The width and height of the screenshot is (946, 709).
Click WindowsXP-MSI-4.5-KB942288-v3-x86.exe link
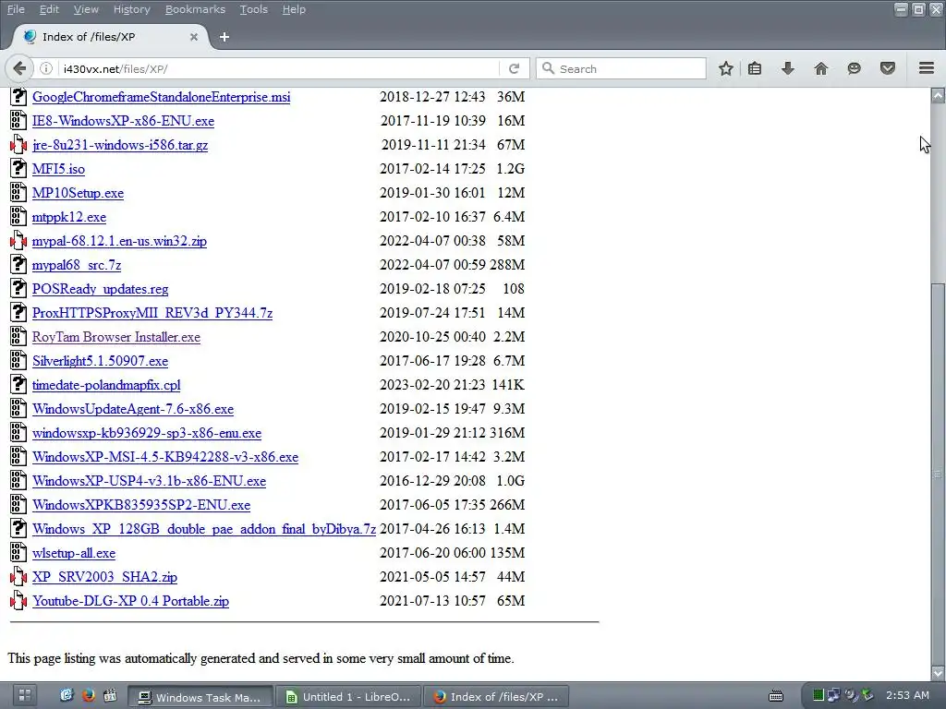coord(165,456)
